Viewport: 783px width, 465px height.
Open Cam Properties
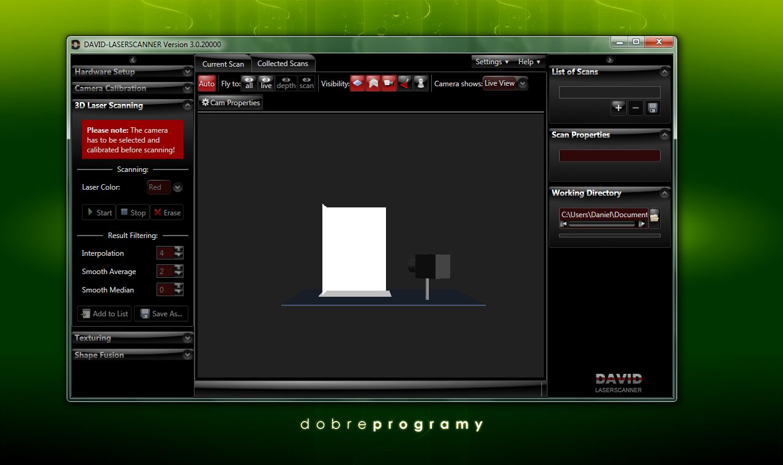231,103
